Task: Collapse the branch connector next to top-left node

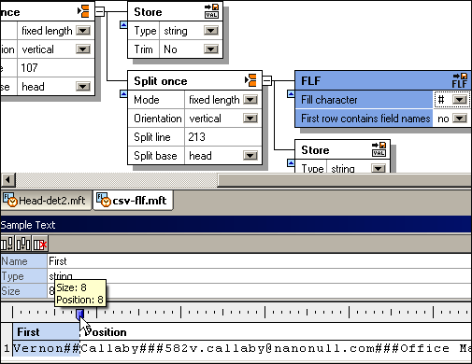Action: (x=100, y=12)
